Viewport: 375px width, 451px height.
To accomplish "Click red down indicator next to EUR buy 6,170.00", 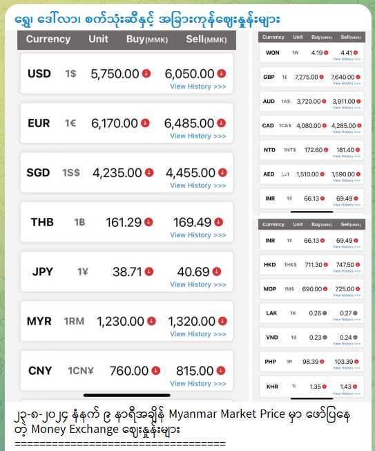I will [x=145, y=123].
